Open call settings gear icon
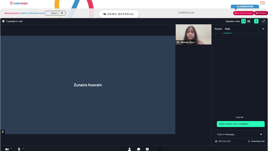268x151 pixels. click(3, 21)
